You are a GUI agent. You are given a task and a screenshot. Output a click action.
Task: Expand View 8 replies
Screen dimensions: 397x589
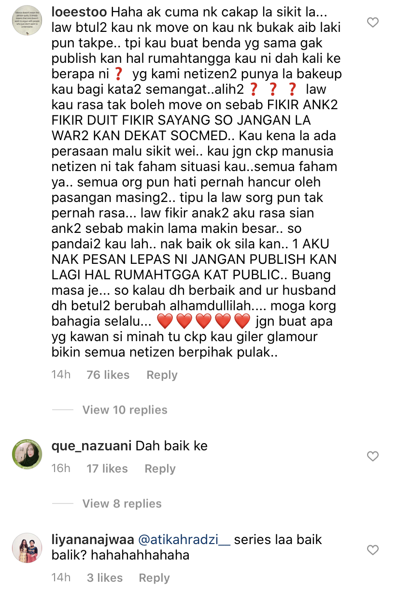tap(122, 503)
